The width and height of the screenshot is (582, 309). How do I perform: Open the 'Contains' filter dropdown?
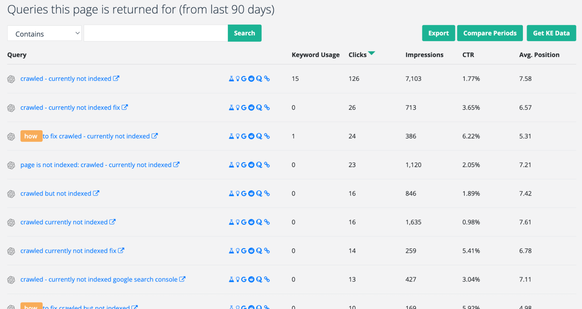45,33
